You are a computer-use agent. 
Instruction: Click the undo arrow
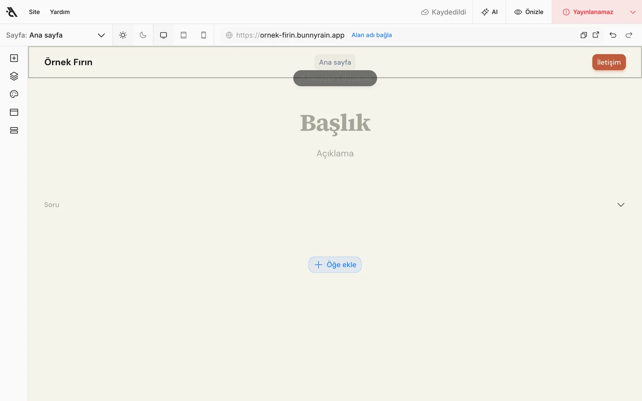613,35
